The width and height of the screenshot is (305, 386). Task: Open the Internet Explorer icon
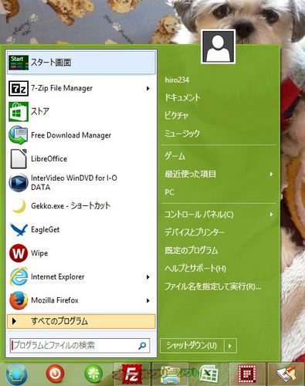(x=19, y=276)
